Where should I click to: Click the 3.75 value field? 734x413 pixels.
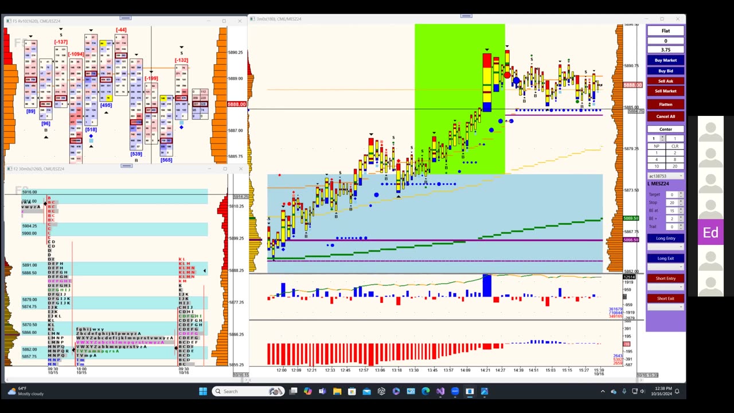pos(665,50)
